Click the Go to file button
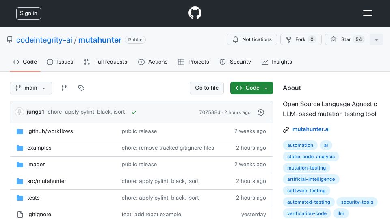This screenshot has width=390, height=219. click(x=207, y=88)
